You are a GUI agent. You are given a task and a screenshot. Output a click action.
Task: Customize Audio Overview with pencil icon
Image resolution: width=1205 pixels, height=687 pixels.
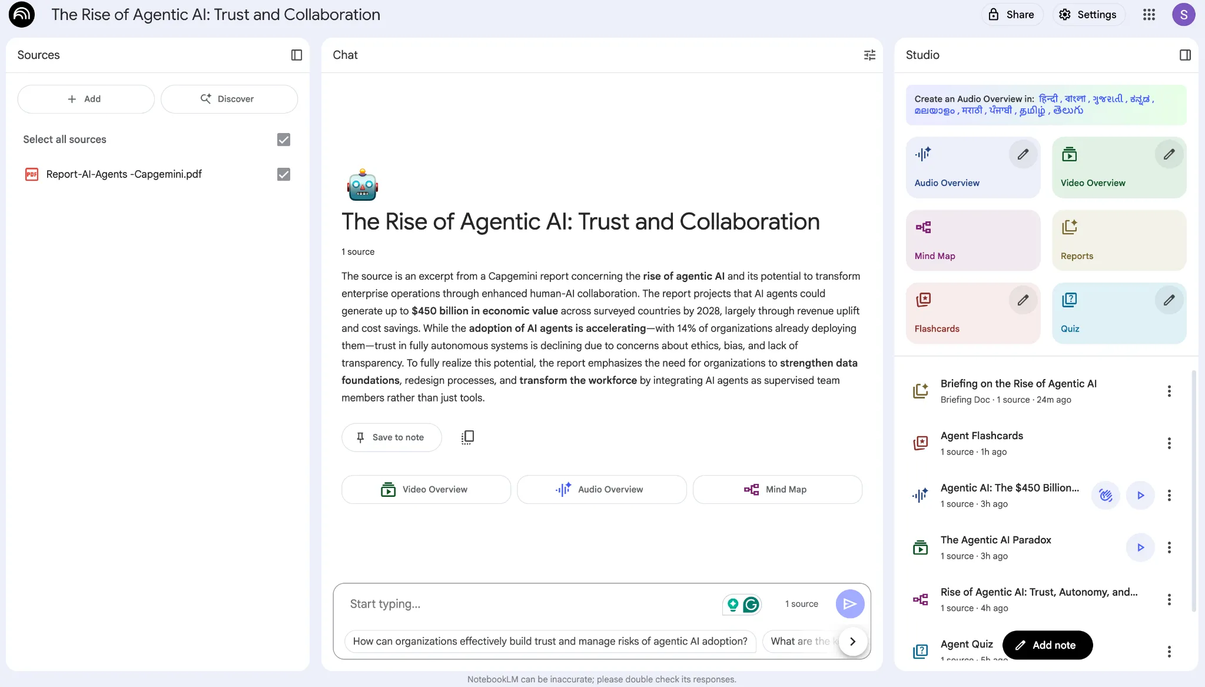(1023, 154)
